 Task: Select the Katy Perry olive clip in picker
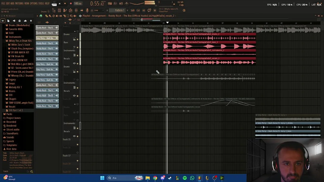[x=47, y=38]
